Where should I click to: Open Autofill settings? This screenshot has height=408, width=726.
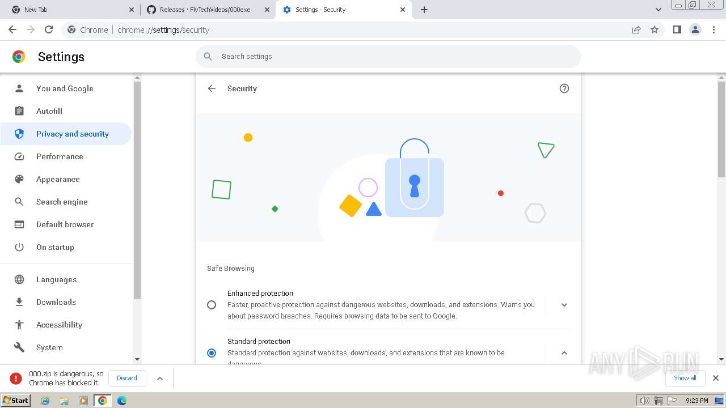66,111
